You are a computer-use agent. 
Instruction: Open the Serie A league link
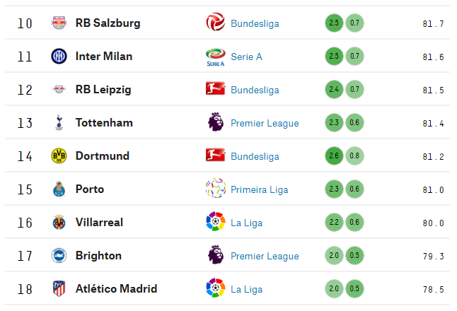[x=247, y=57]
